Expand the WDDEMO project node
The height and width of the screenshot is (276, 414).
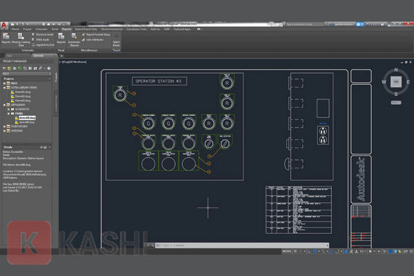pyautogui.click(x=4, y=130)
